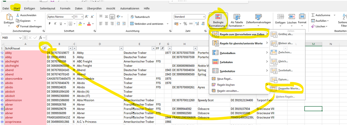Click the accounting currency format icon
Screen dimensions: 347x125
point(177,24)
